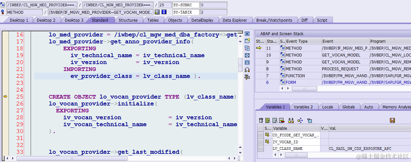This screenshot has width=411, height=162.
Task: Open the Diff tab
Action: click(x=305, y=20)
